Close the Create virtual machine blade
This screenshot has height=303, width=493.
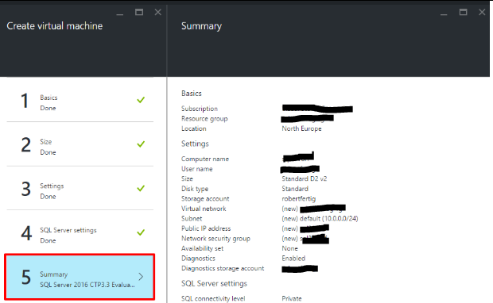coord(157,12)
